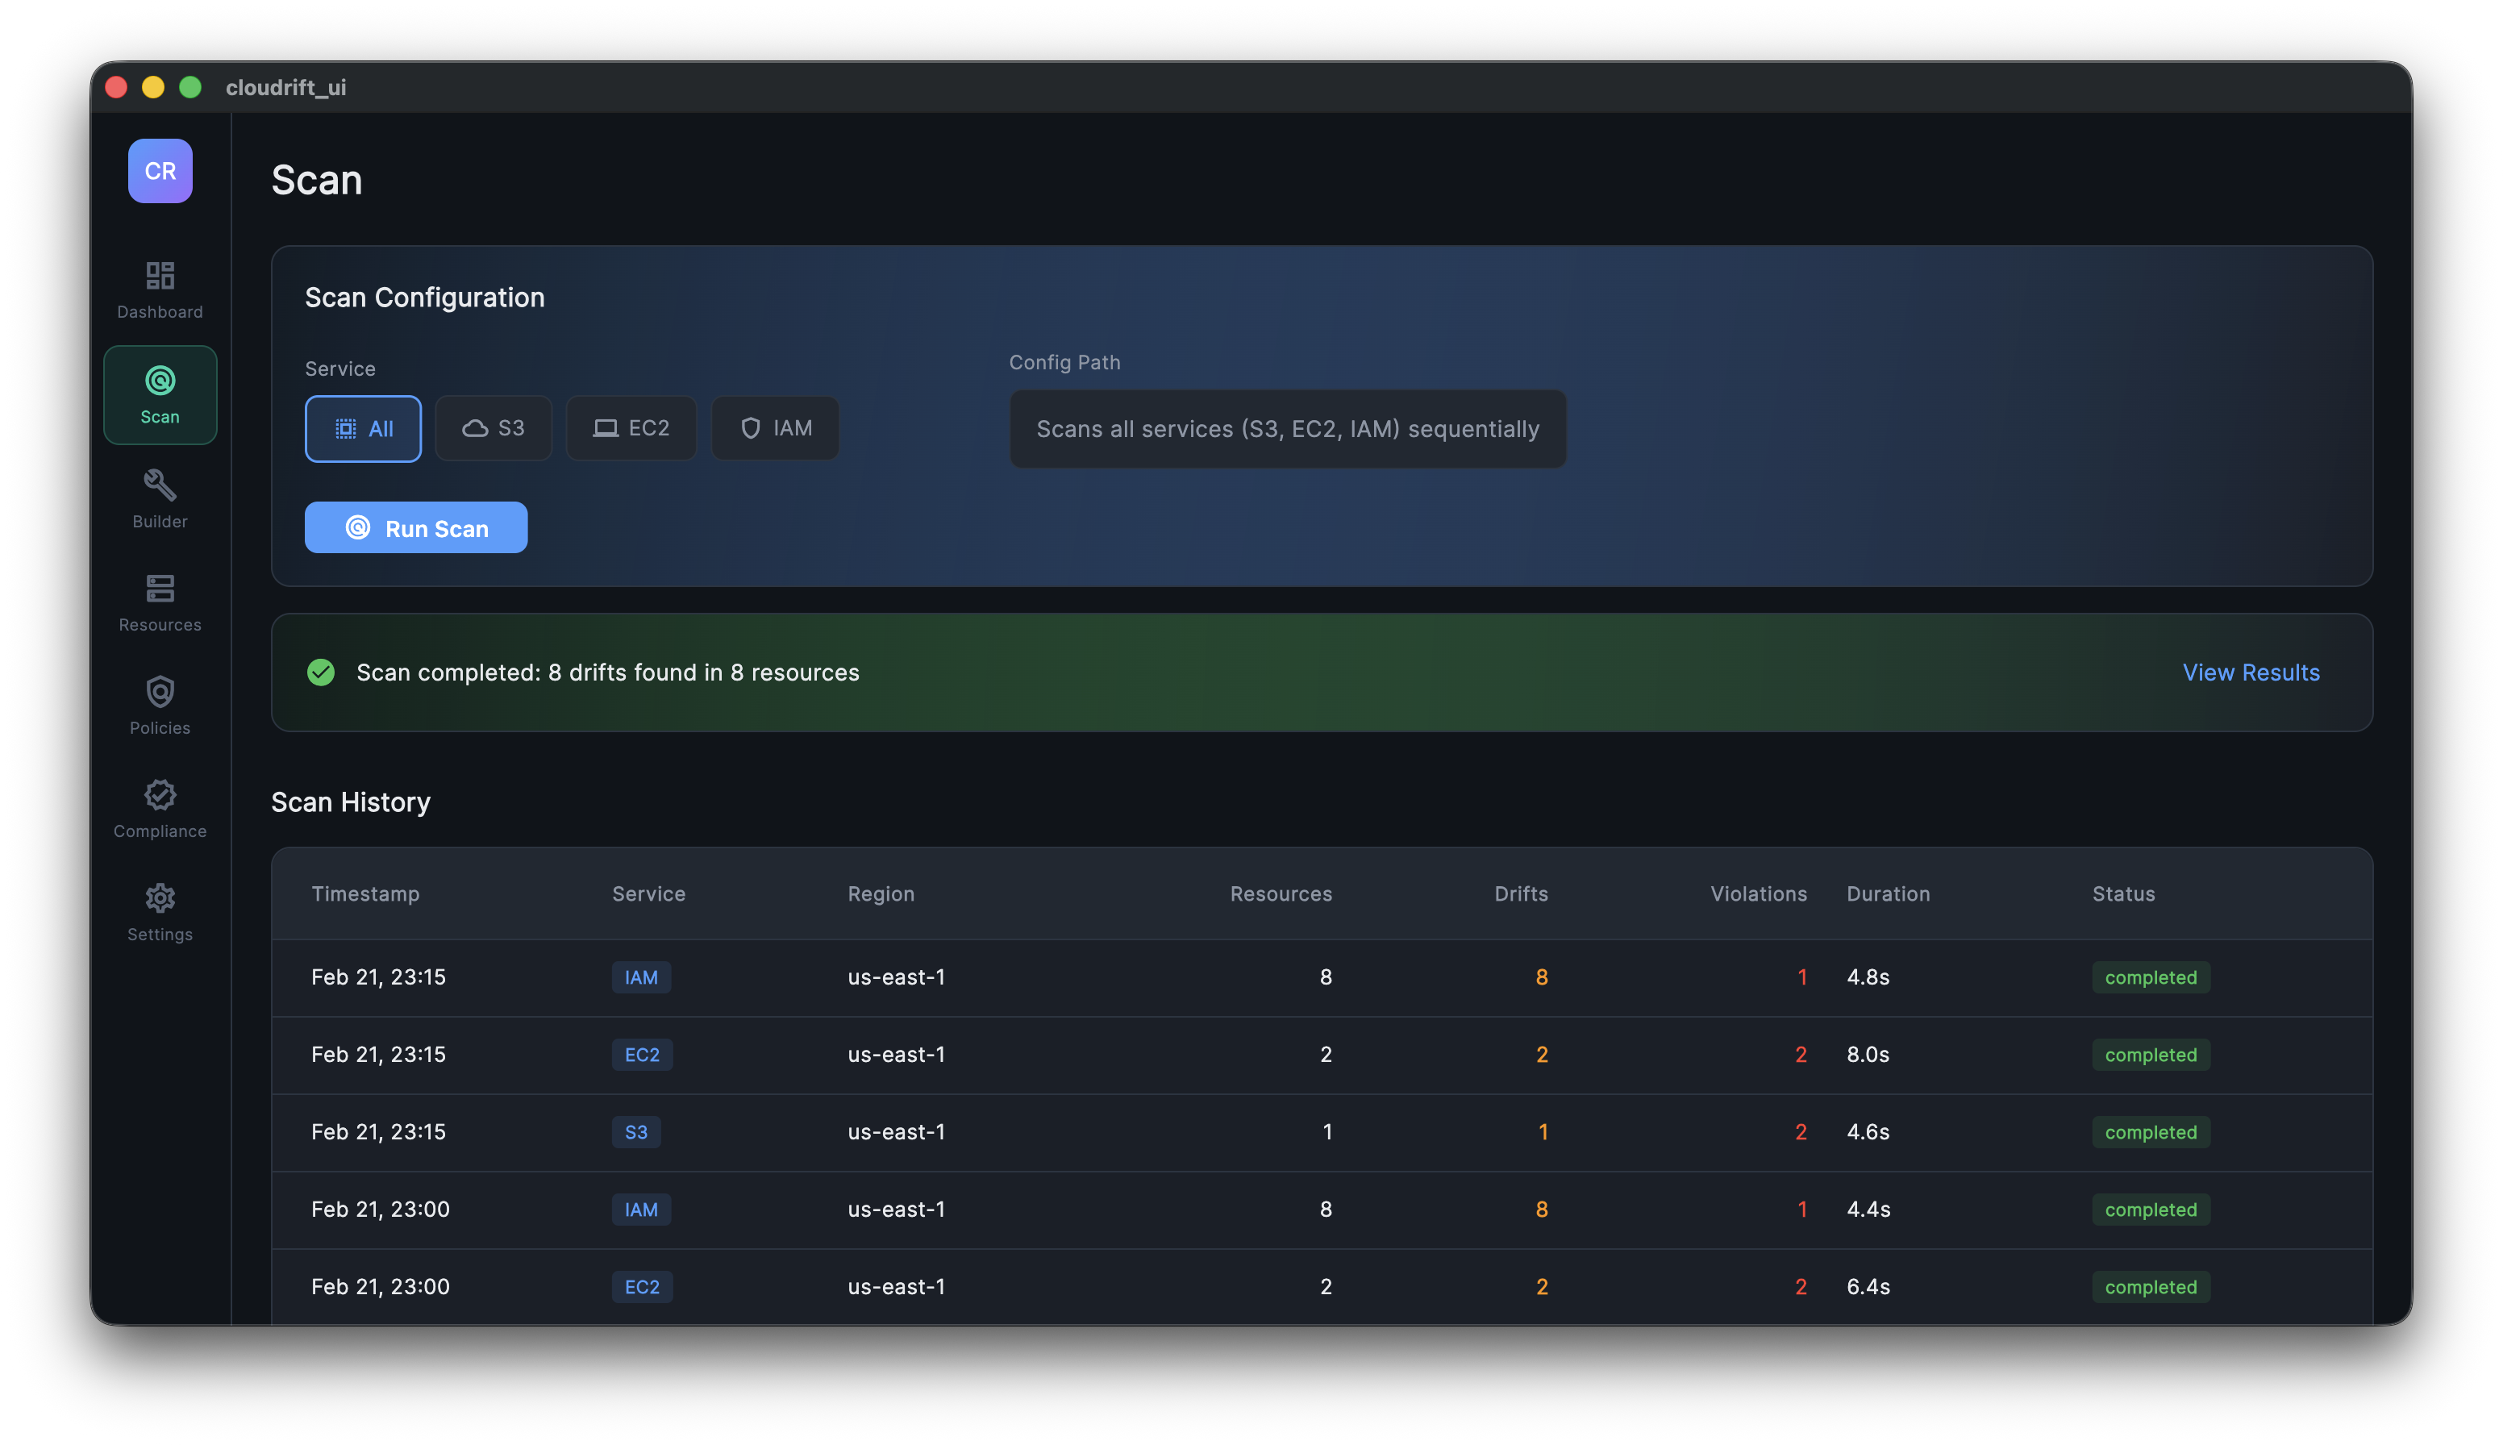Click the CR logo avatar

pos(160,171)
